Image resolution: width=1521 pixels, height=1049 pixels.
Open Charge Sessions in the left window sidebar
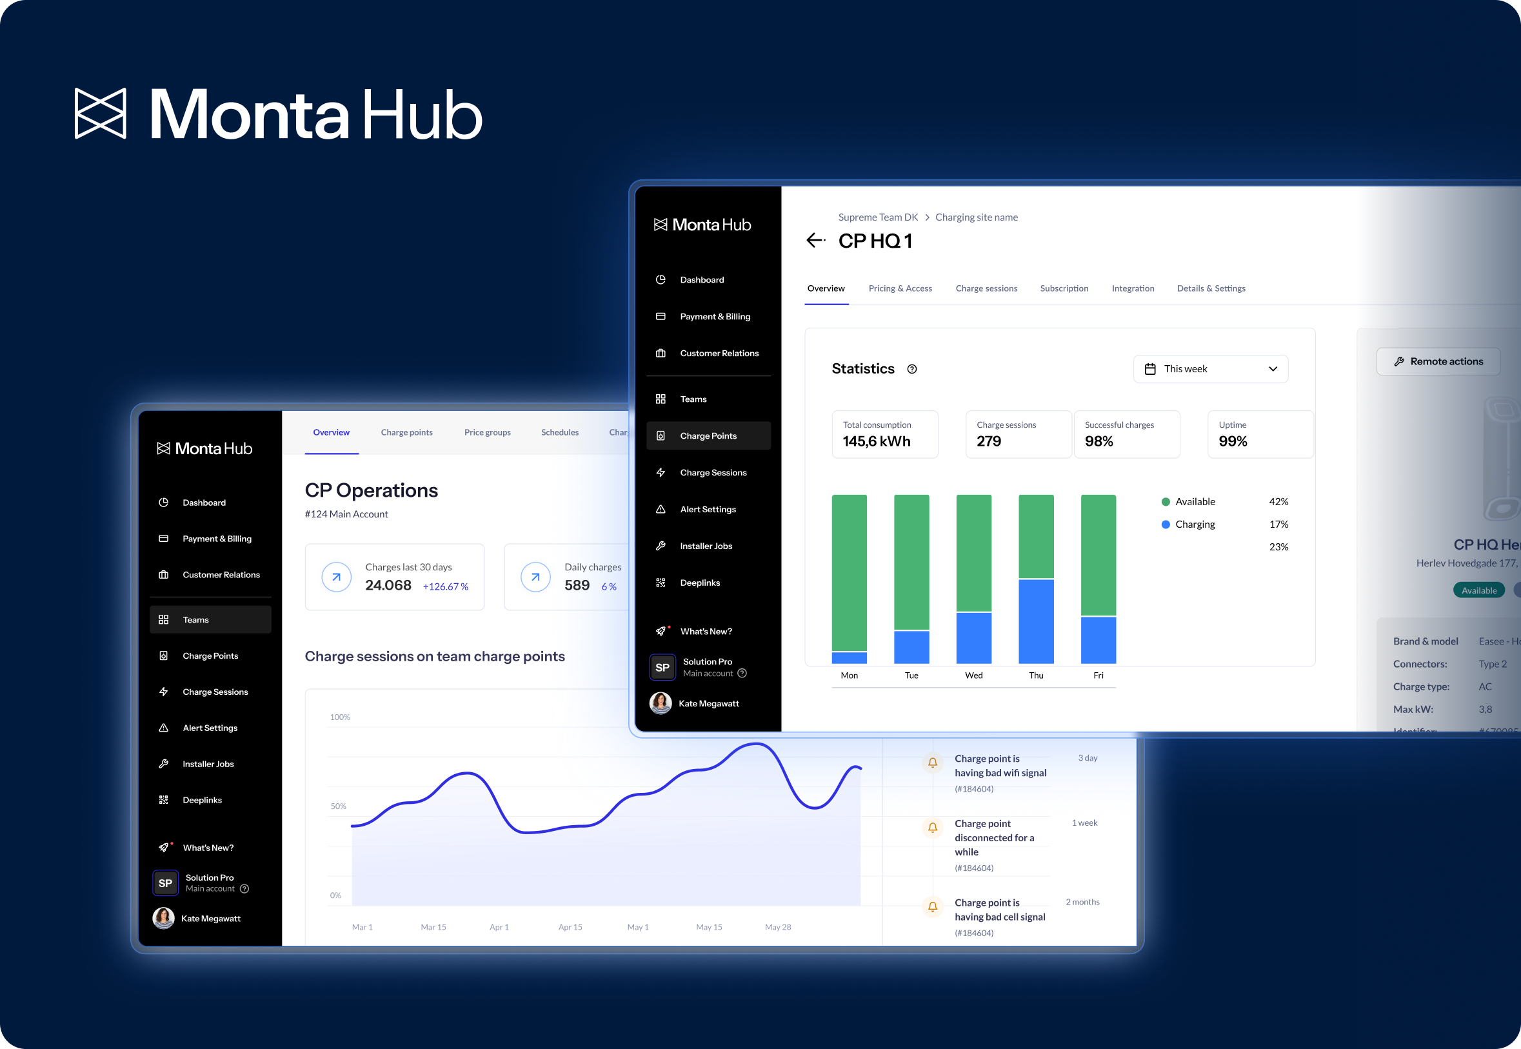coord(215,692)
